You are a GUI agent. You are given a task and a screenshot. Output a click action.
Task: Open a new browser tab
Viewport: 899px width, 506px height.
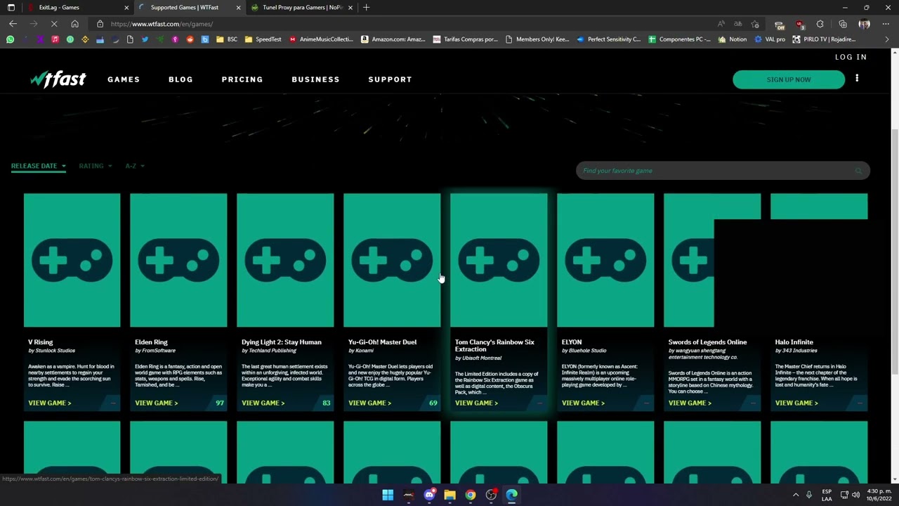[x=366, y=8]
